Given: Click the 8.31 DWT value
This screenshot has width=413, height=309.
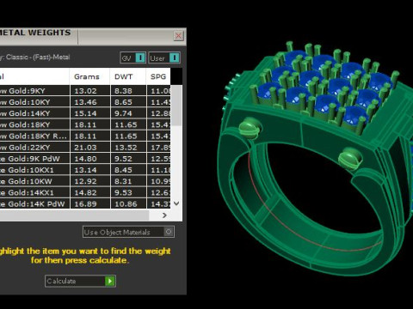Looking at the screenshot, I should point(123,181).
